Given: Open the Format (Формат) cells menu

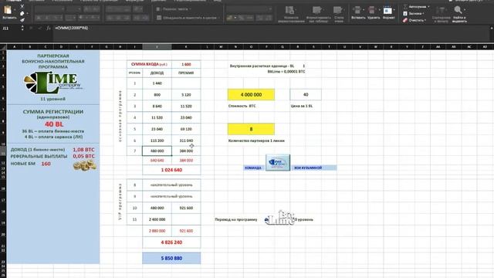Looking at the screenshot, I should 388,13.
